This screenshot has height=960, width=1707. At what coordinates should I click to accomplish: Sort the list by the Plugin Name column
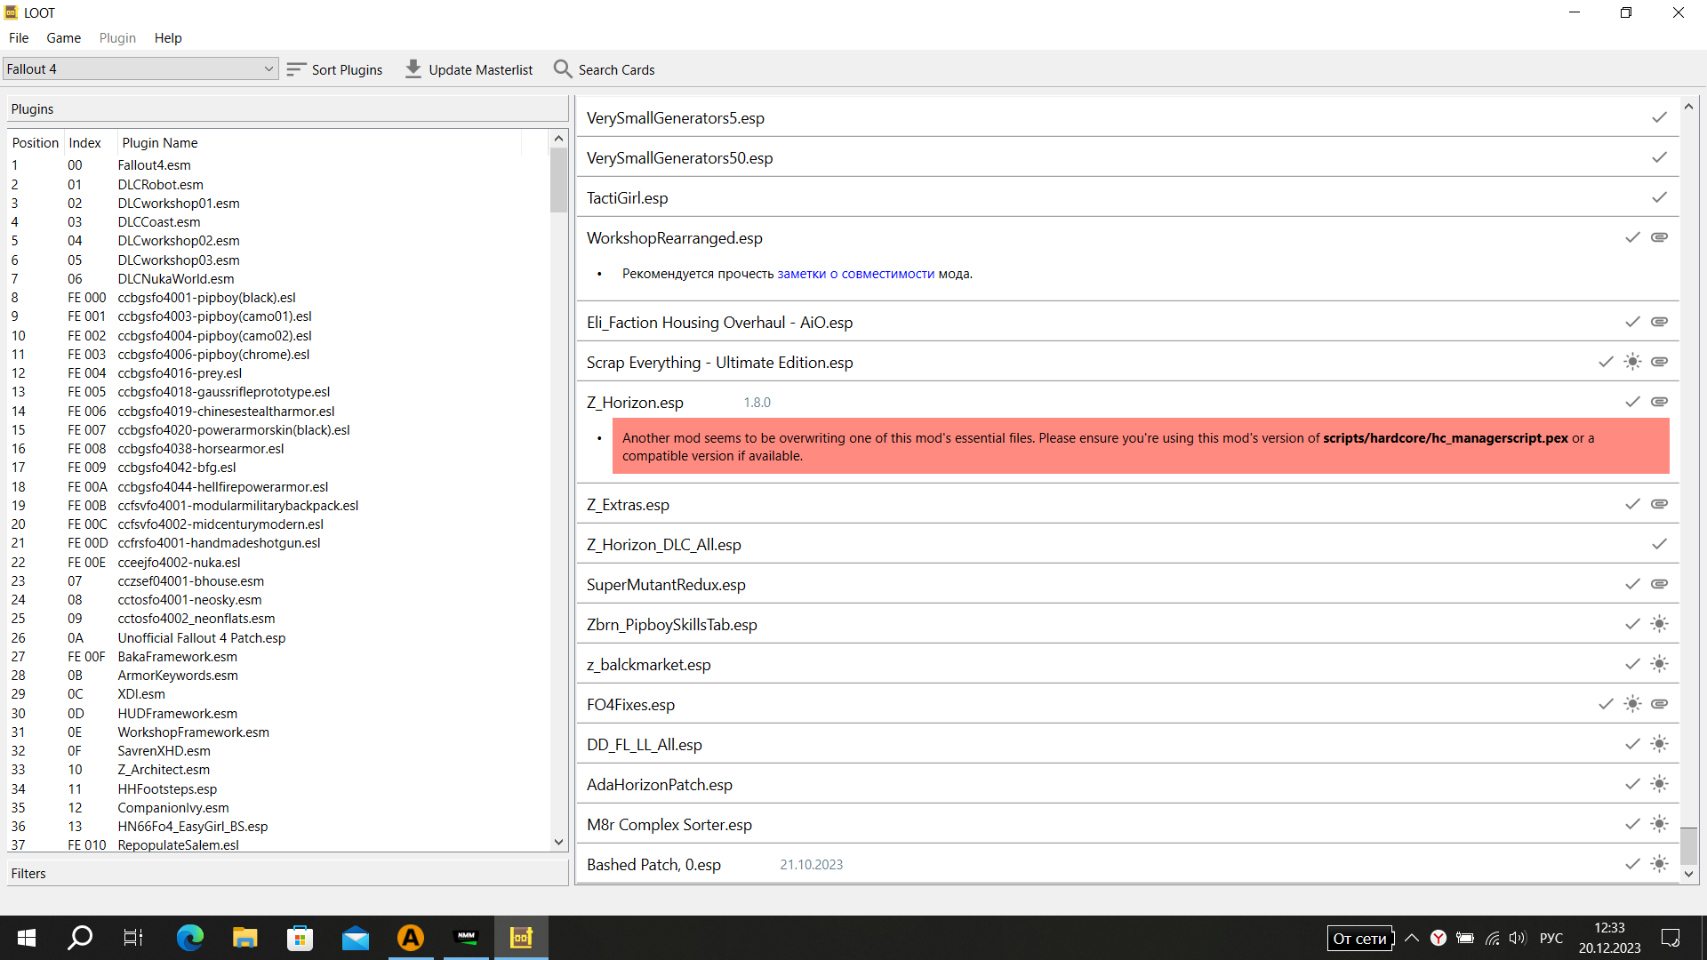(160, 143)
